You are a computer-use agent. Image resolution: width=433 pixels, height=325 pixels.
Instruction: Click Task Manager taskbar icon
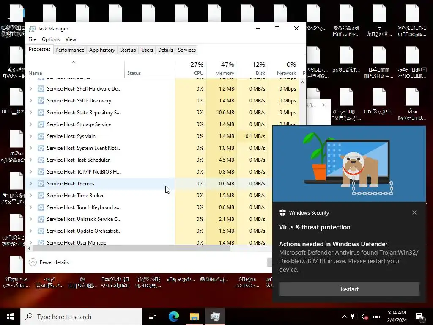[x=215, y=317]
